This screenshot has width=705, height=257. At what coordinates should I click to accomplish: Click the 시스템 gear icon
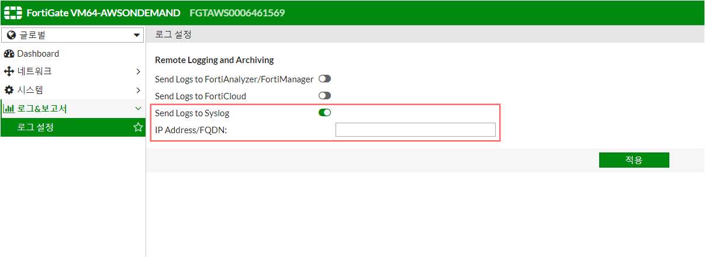coord(9,90)
